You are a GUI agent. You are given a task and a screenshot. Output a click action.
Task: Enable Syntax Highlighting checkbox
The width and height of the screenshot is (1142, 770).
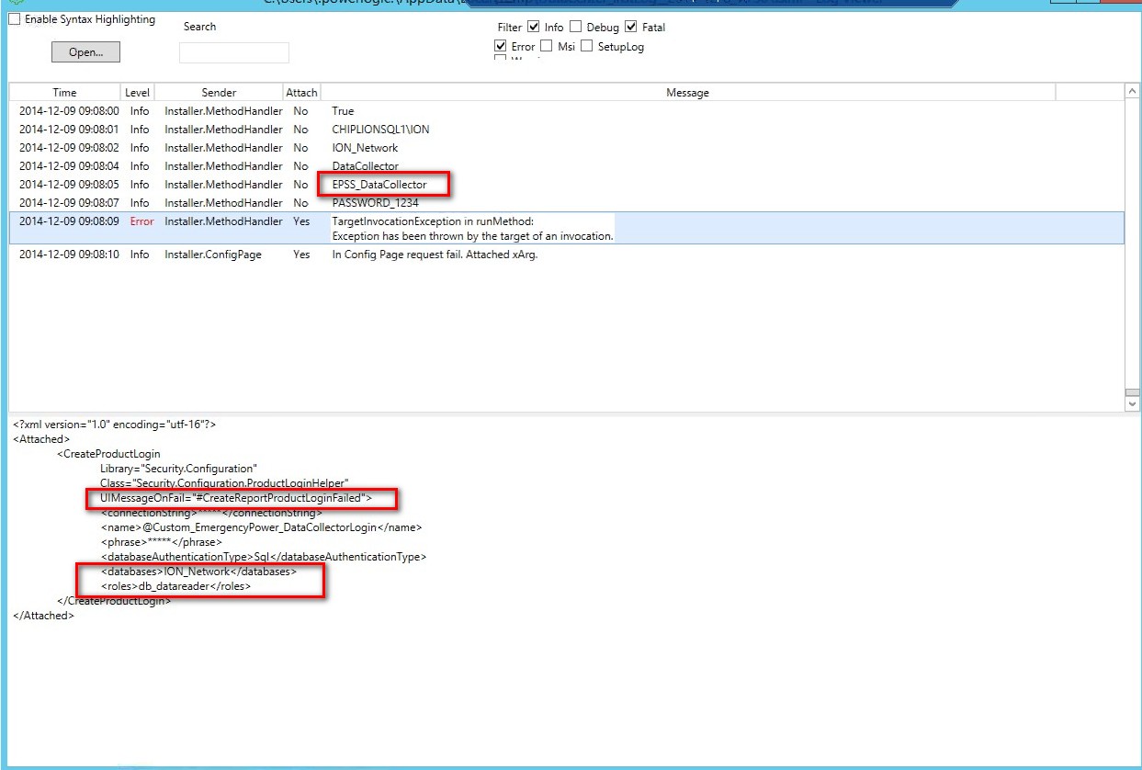14,19
